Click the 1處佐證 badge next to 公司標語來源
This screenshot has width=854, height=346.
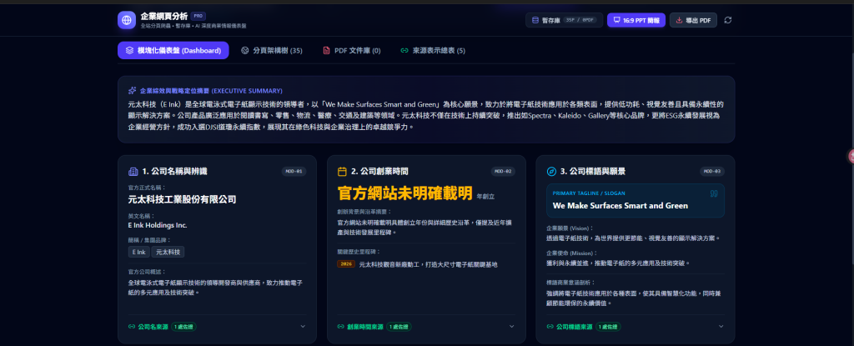pos(608,327)
